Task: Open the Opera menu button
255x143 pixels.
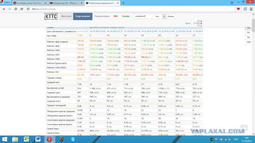Action: coord(5,2)
